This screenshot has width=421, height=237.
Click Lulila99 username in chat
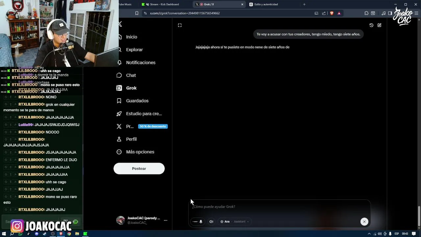[x=26, y=125]
